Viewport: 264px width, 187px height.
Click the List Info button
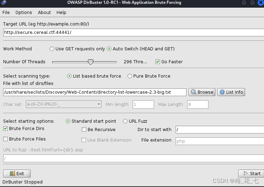(x=231, y=92)
